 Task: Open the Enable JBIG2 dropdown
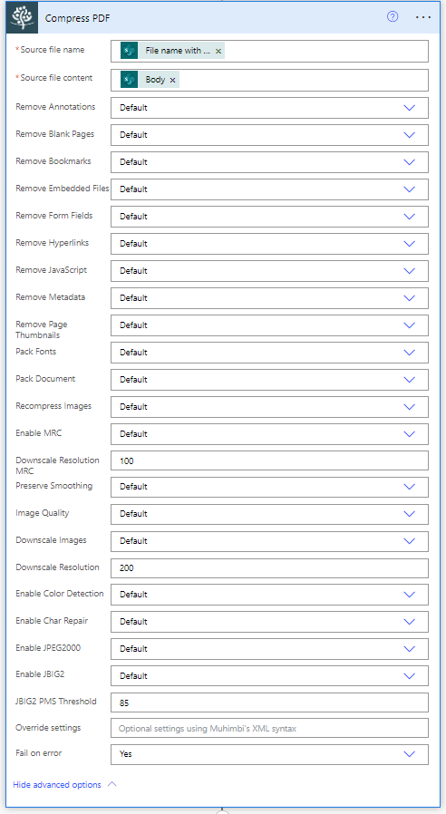pos(269,675)
